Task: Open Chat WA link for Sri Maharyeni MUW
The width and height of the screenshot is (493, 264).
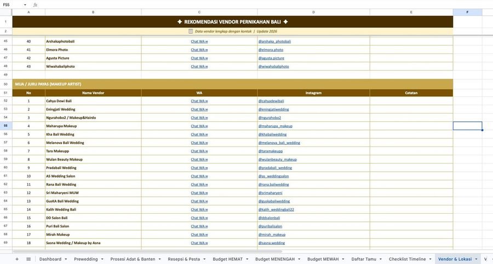Action: 199,193
